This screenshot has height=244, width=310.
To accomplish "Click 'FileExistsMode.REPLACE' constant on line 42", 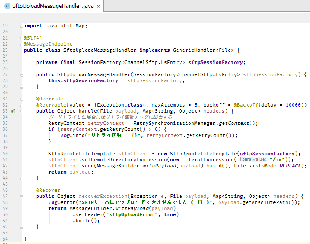I will pos(267,166).
